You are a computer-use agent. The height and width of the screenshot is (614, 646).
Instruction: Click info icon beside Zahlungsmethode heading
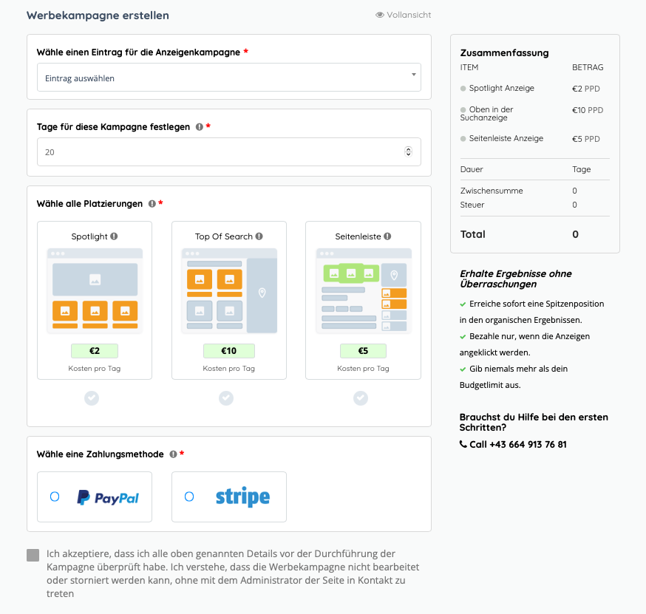173,454
